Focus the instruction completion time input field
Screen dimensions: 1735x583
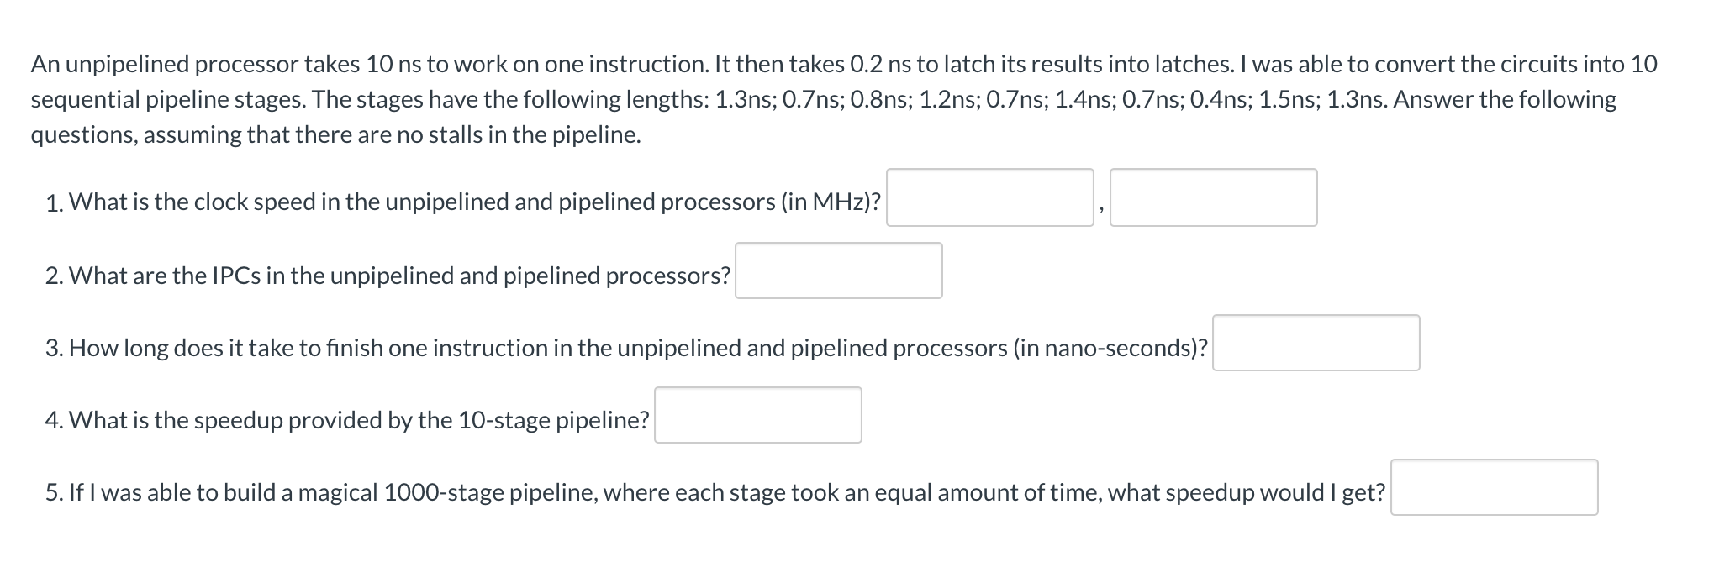(x=1316, y=341)
